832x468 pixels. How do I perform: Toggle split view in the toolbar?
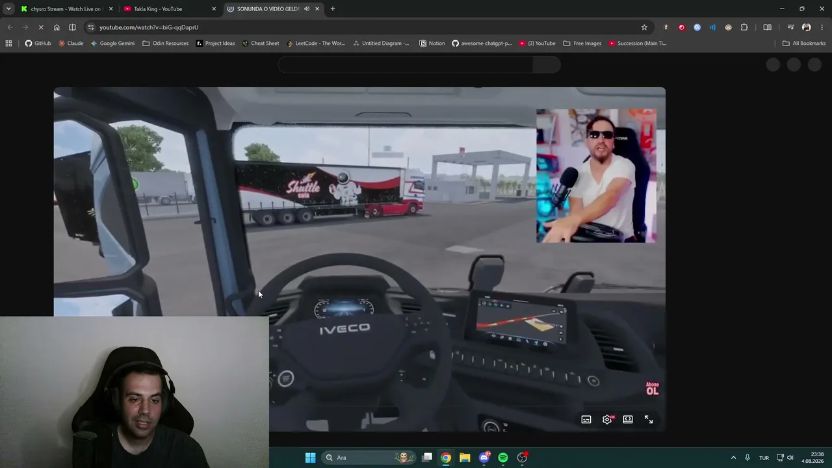tap(72, 27)
